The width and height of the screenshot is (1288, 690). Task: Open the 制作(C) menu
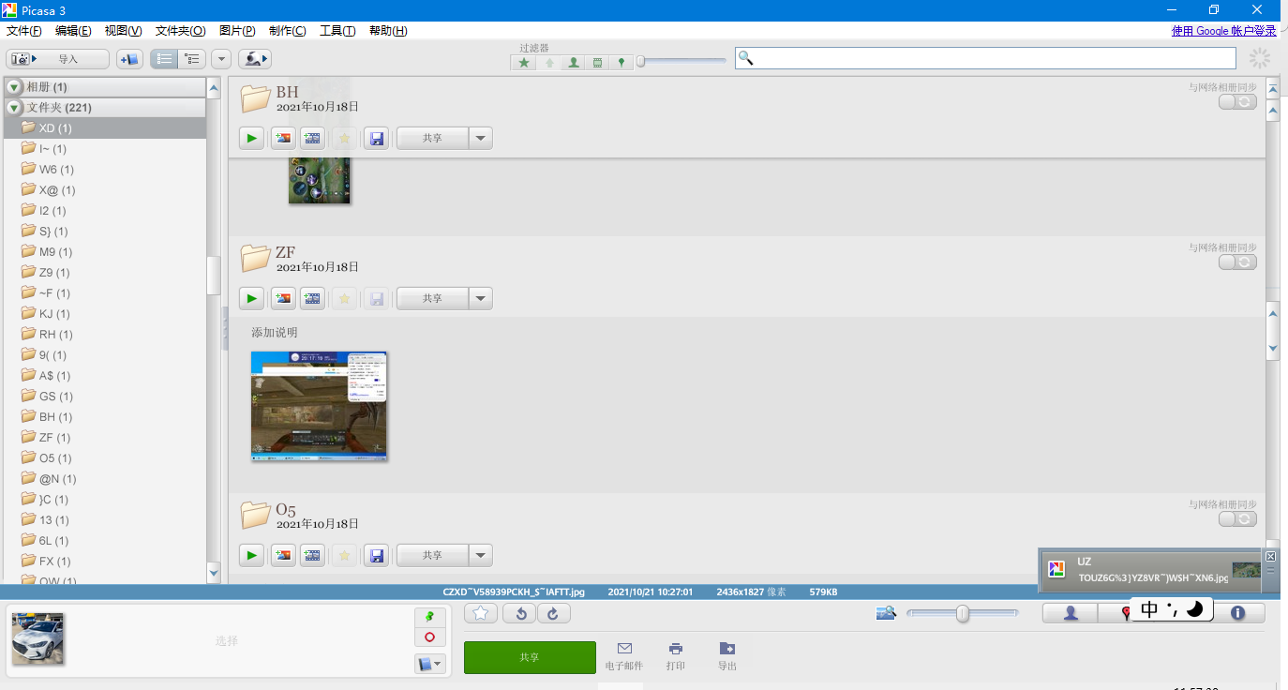click(x=288, y=31)
